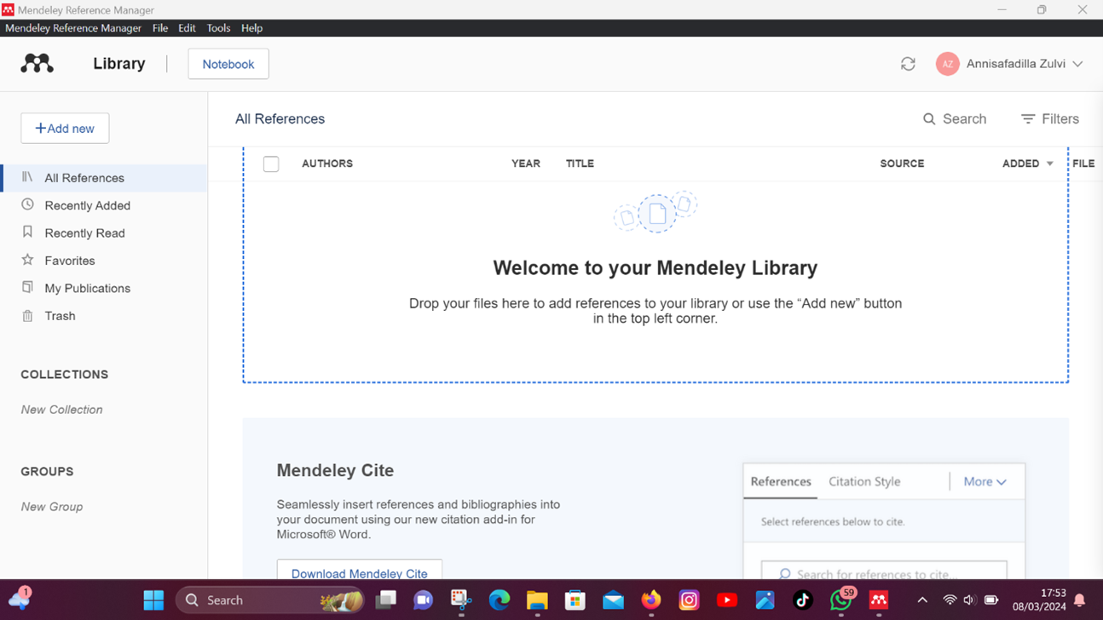Screen dimensions: 1103x620
Task: Sort by SOURCE column header
Action: coord(902,164)
